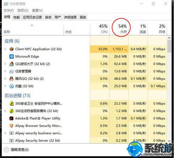The width and height of the screenshot is (174, 158).
Task: Sort by the 内存 column header
Action: coord(119,29)
